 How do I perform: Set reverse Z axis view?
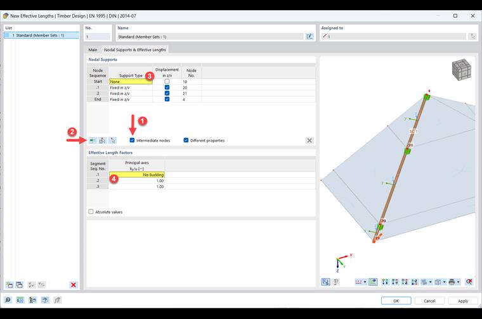coord(415,282)
